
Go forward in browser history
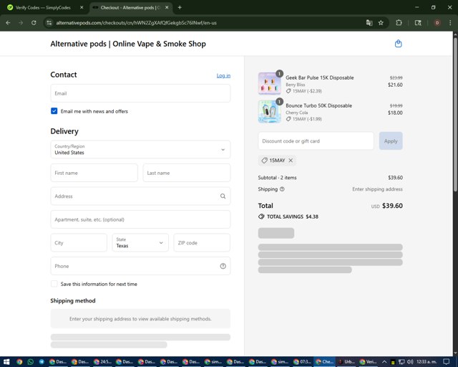point(21,23)
